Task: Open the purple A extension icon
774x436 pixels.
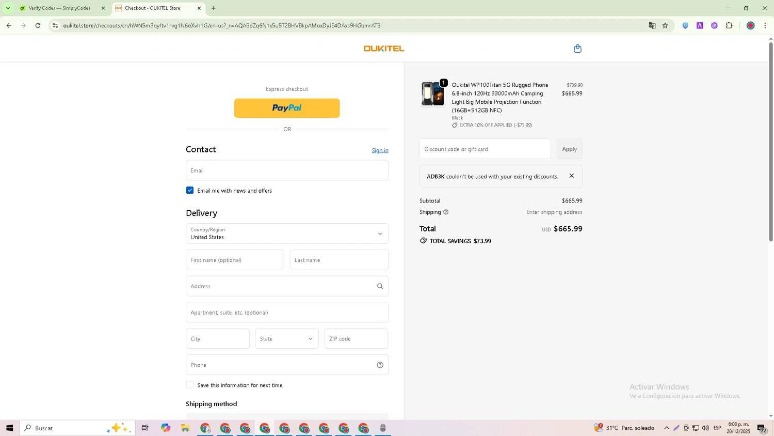Action: [x=700, y=25]
